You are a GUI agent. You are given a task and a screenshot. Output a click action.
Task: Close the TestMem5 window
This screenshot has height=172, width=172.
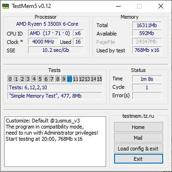pyautogui.click(x=161, y=6)
